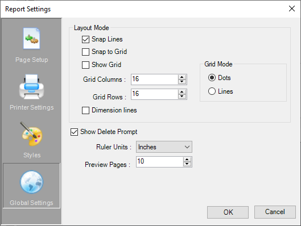Image resolution: width=301 pixels, height=226 pixels.
Task: Enable the Dimension lines checkbox
Action: point(85,111)
